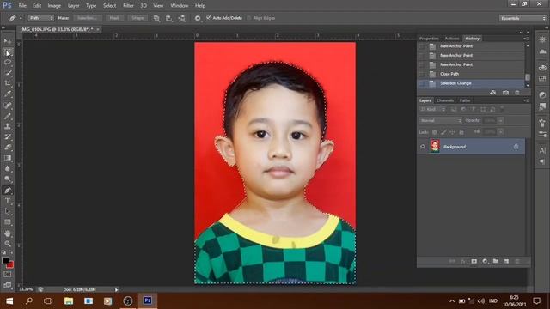The image size is (550, 309).
Task: Open the Select menu
Action: (x=109, y=6)
